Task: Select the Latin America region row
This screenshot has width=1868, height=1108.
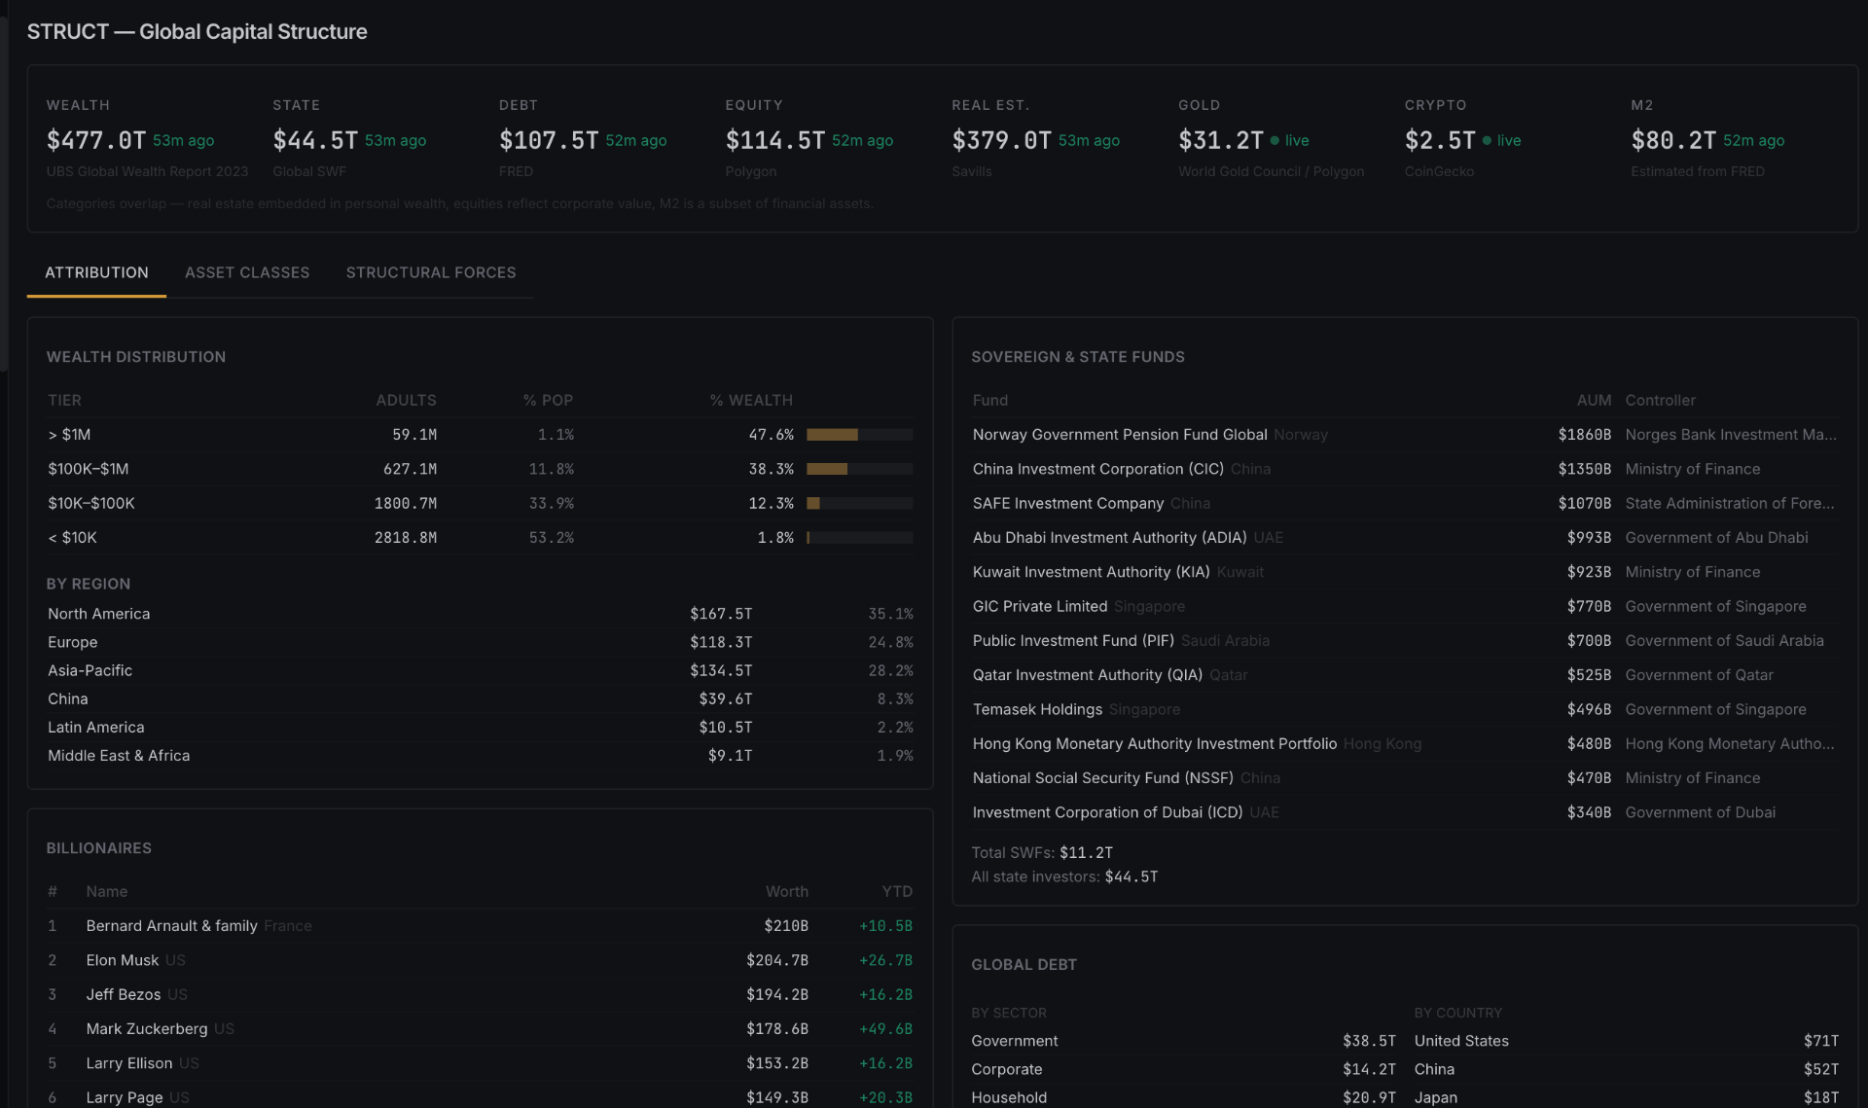Action: click(480, 727)
